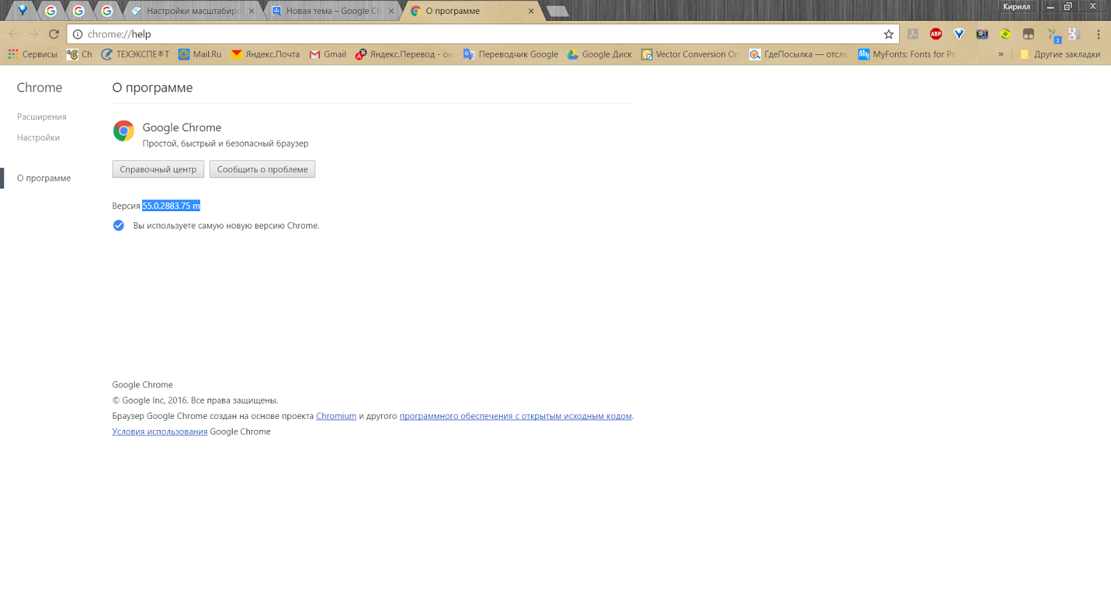1111x596 pixels.
Task: Open the brown two-eyed mask extension icon
Action: [1028, 34]
